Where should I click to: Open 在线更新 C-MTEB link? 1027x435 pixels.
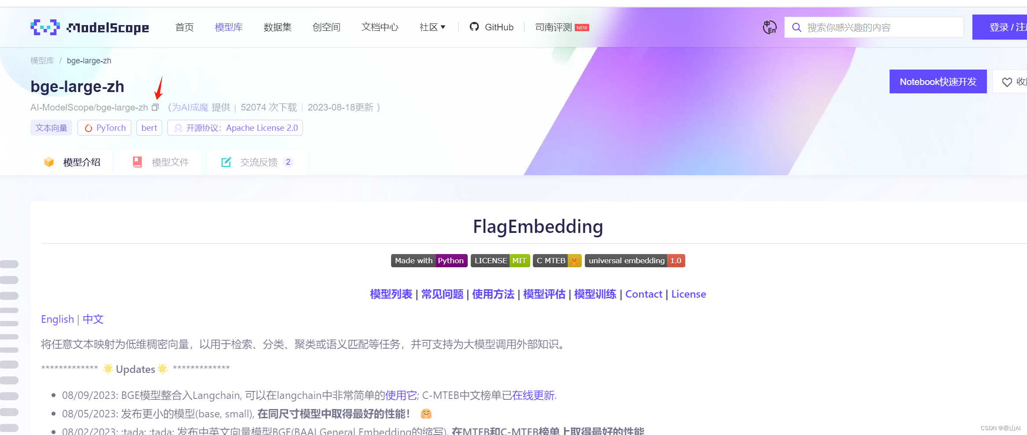point(533,395)
